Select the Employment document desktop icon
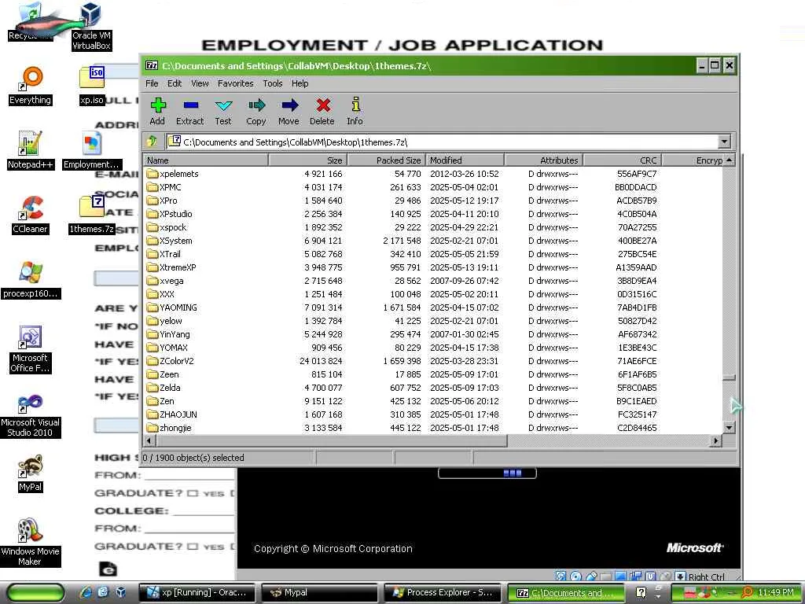 pos(92,150)
